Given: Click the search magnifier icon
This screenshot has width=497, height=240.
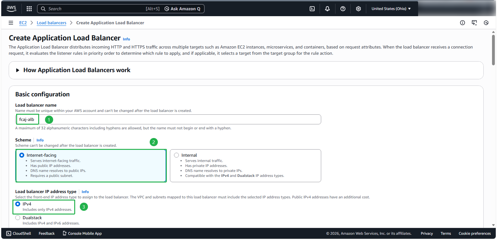Looking at the screenshot, I should (x=43, y=9).
